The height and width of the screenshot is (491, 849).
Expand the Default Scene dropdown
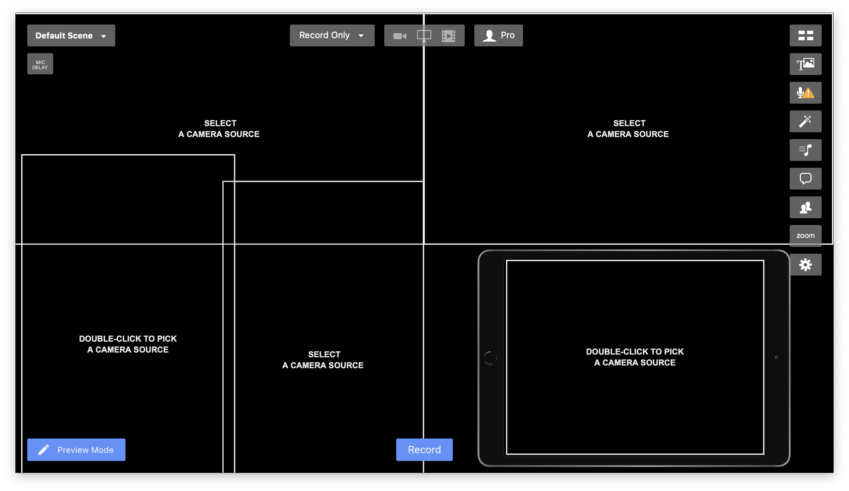[71, 35]
